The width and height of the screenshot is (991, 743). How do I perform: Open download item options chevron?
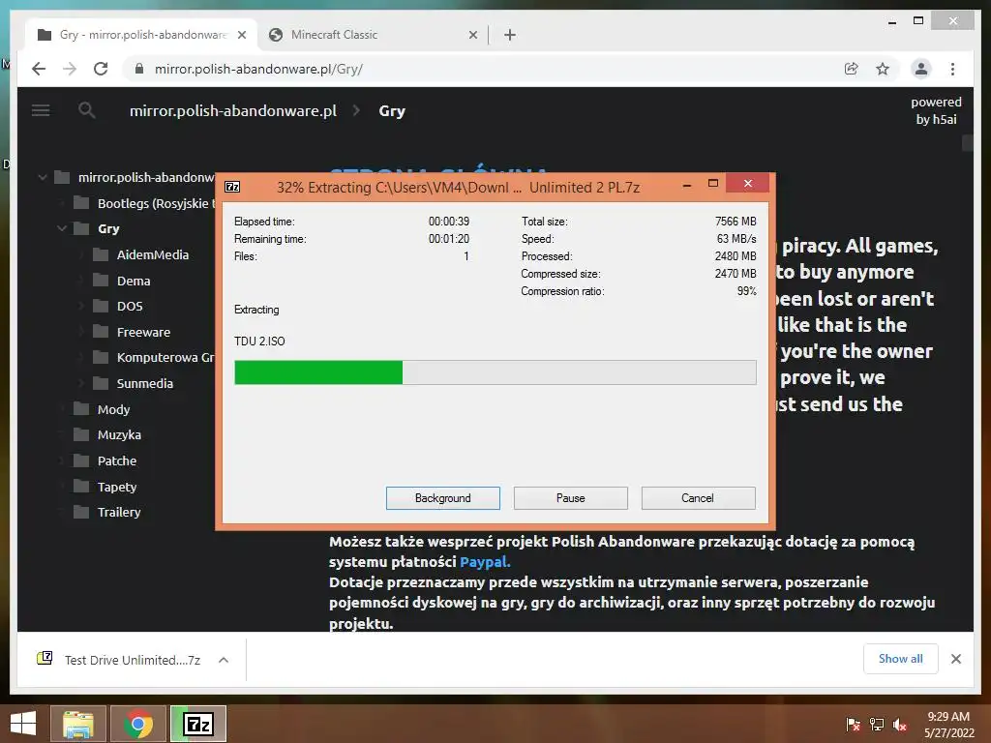pos(224,660)
